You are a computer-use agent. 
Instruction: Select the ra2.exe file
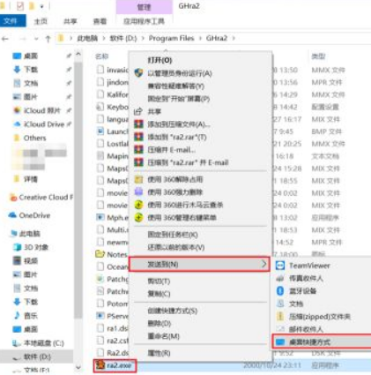coord(115,365)
